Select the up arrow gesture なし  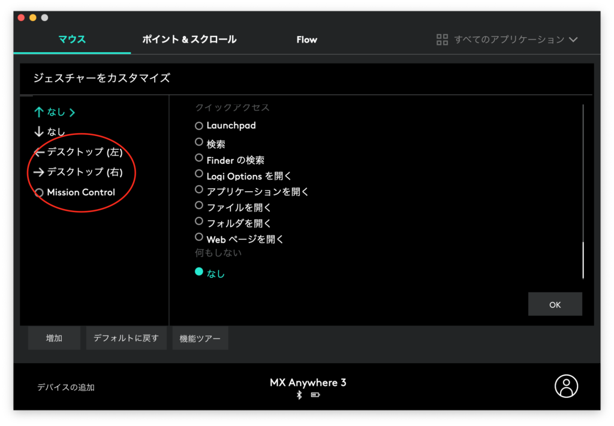(56, 112)
